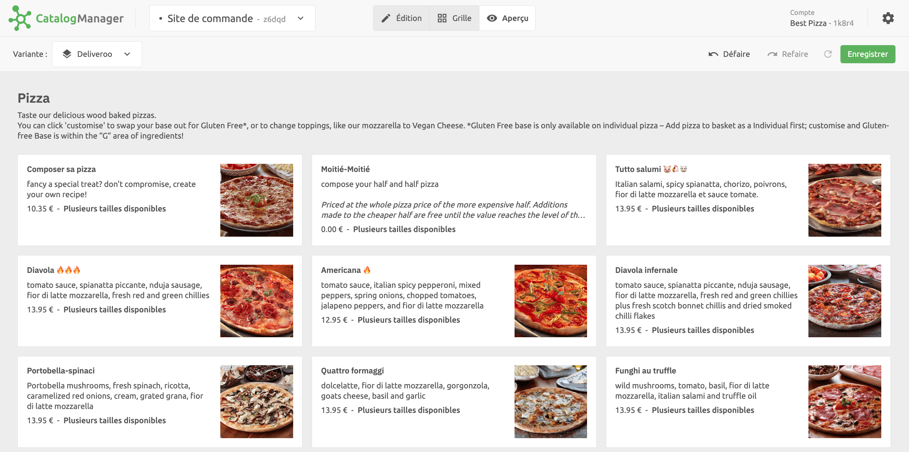Viewport: 909px width, 452px height.
Task: Click the 'fancy a special treat?' description
Action: click(x=111, y=189)
